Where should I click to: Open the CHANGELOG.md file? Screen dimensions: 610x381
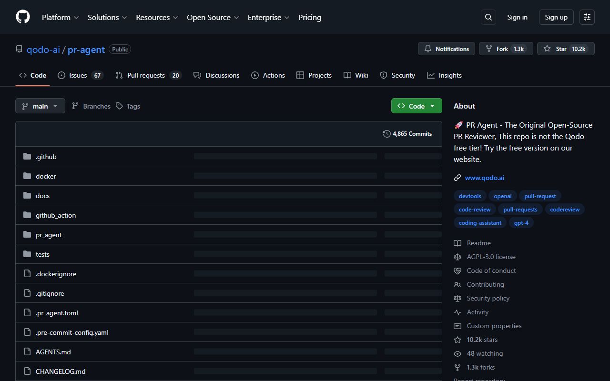pyautogui.click(x=61, y=371)
